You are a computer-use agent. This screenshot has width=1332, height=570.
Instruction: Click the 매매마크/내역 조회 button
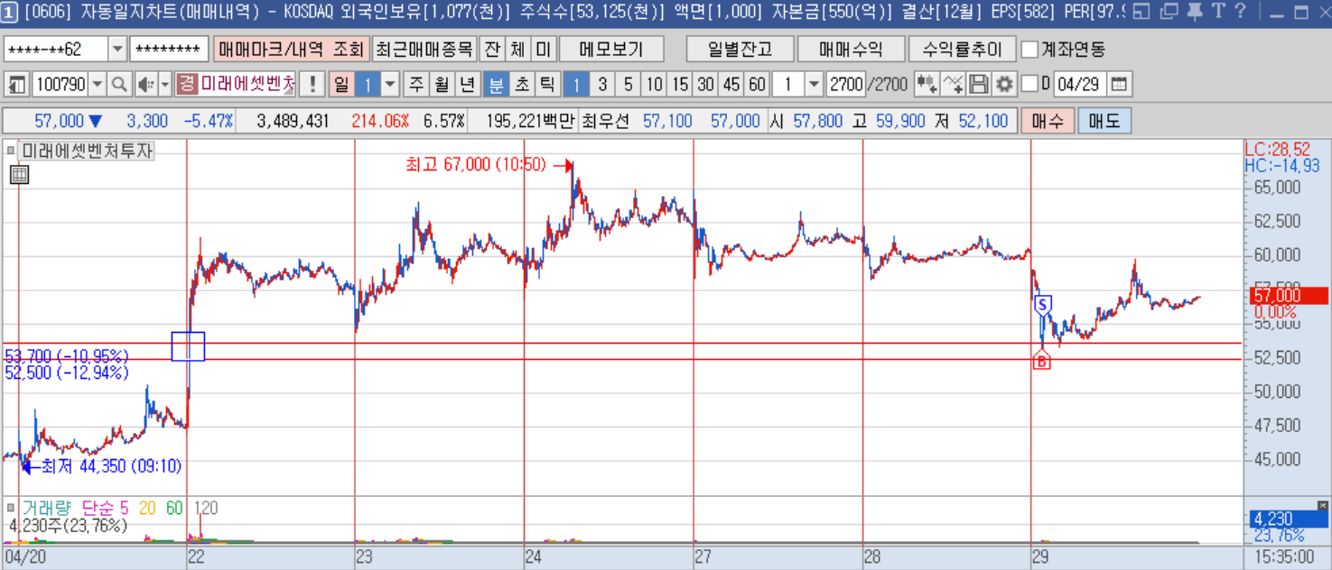pos(290,49)
